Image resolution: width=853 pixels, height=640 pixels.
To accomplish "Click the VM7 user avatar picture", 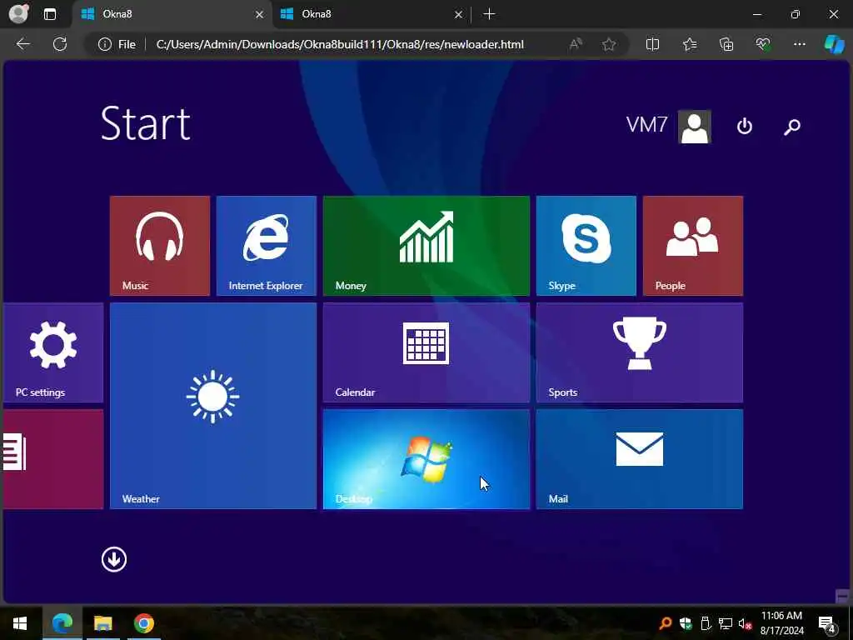I will 694,127.
